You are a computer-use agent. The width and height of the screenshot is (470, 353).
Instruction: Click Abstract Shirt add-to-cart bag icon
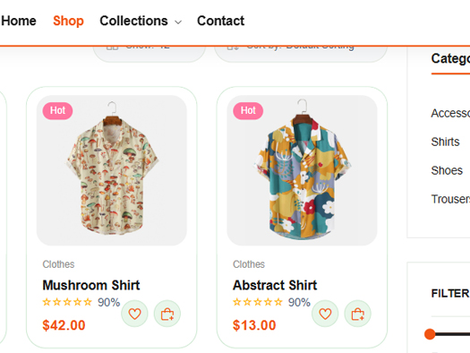358,314
